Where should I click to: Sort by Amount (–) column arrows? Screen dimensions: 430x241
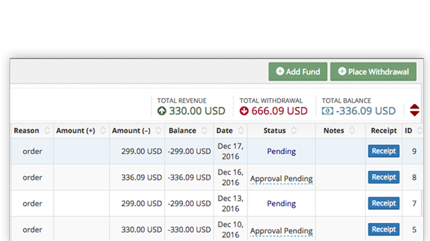[158, 131]
